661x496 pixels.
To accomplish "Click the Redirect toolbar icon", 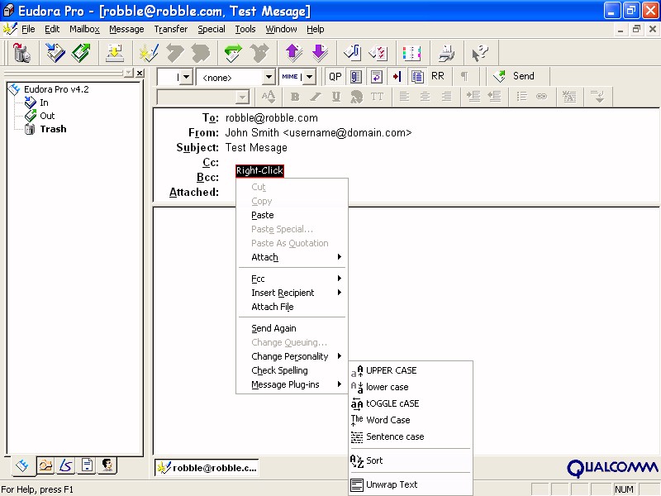I will (x=259, y=53).
